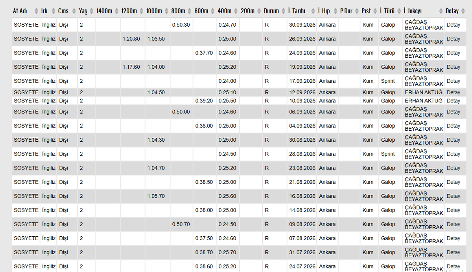Screen dimensions: 472x272
Task: Sort by the Yaş column arrows
Action: coord(91,11)
